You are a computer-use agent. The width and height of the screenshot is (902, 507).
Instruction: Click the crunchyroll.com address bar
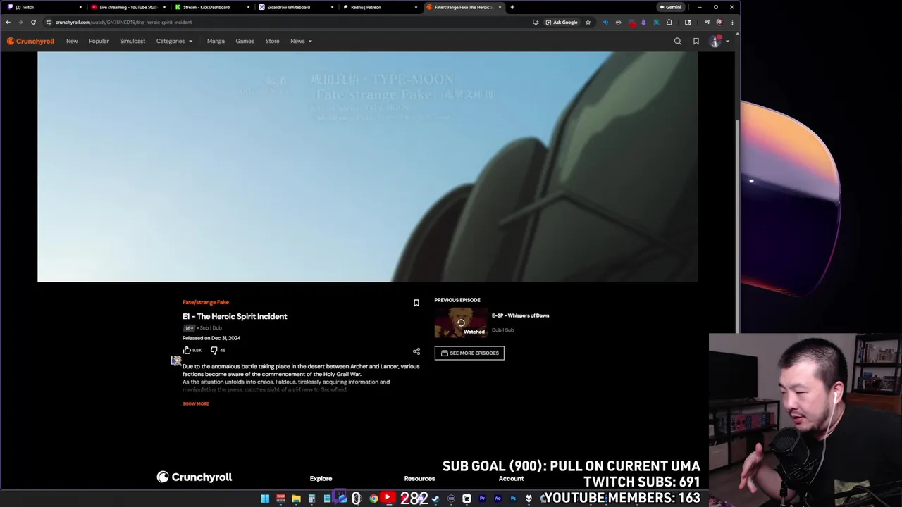point(282,22)
